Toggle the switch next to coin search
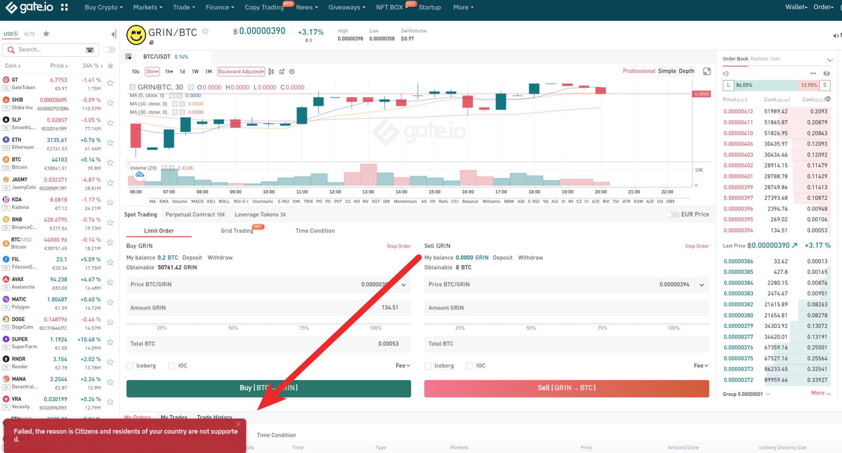The image size is (842, 453). click(110, 50)
